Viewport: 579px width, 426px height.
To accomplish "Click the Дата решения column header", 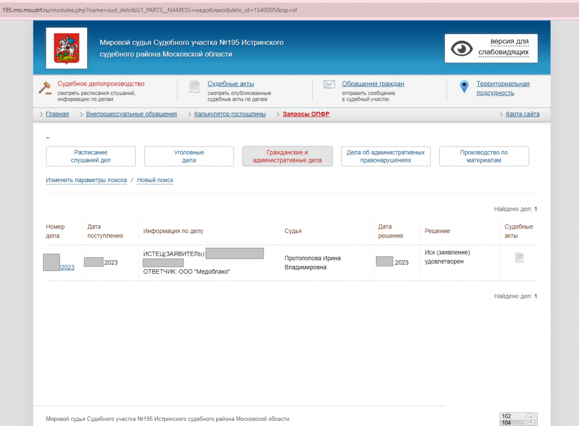I will pos(390,231).
